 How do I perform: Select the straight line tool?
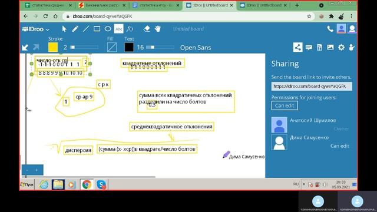[x=86, y=29]
